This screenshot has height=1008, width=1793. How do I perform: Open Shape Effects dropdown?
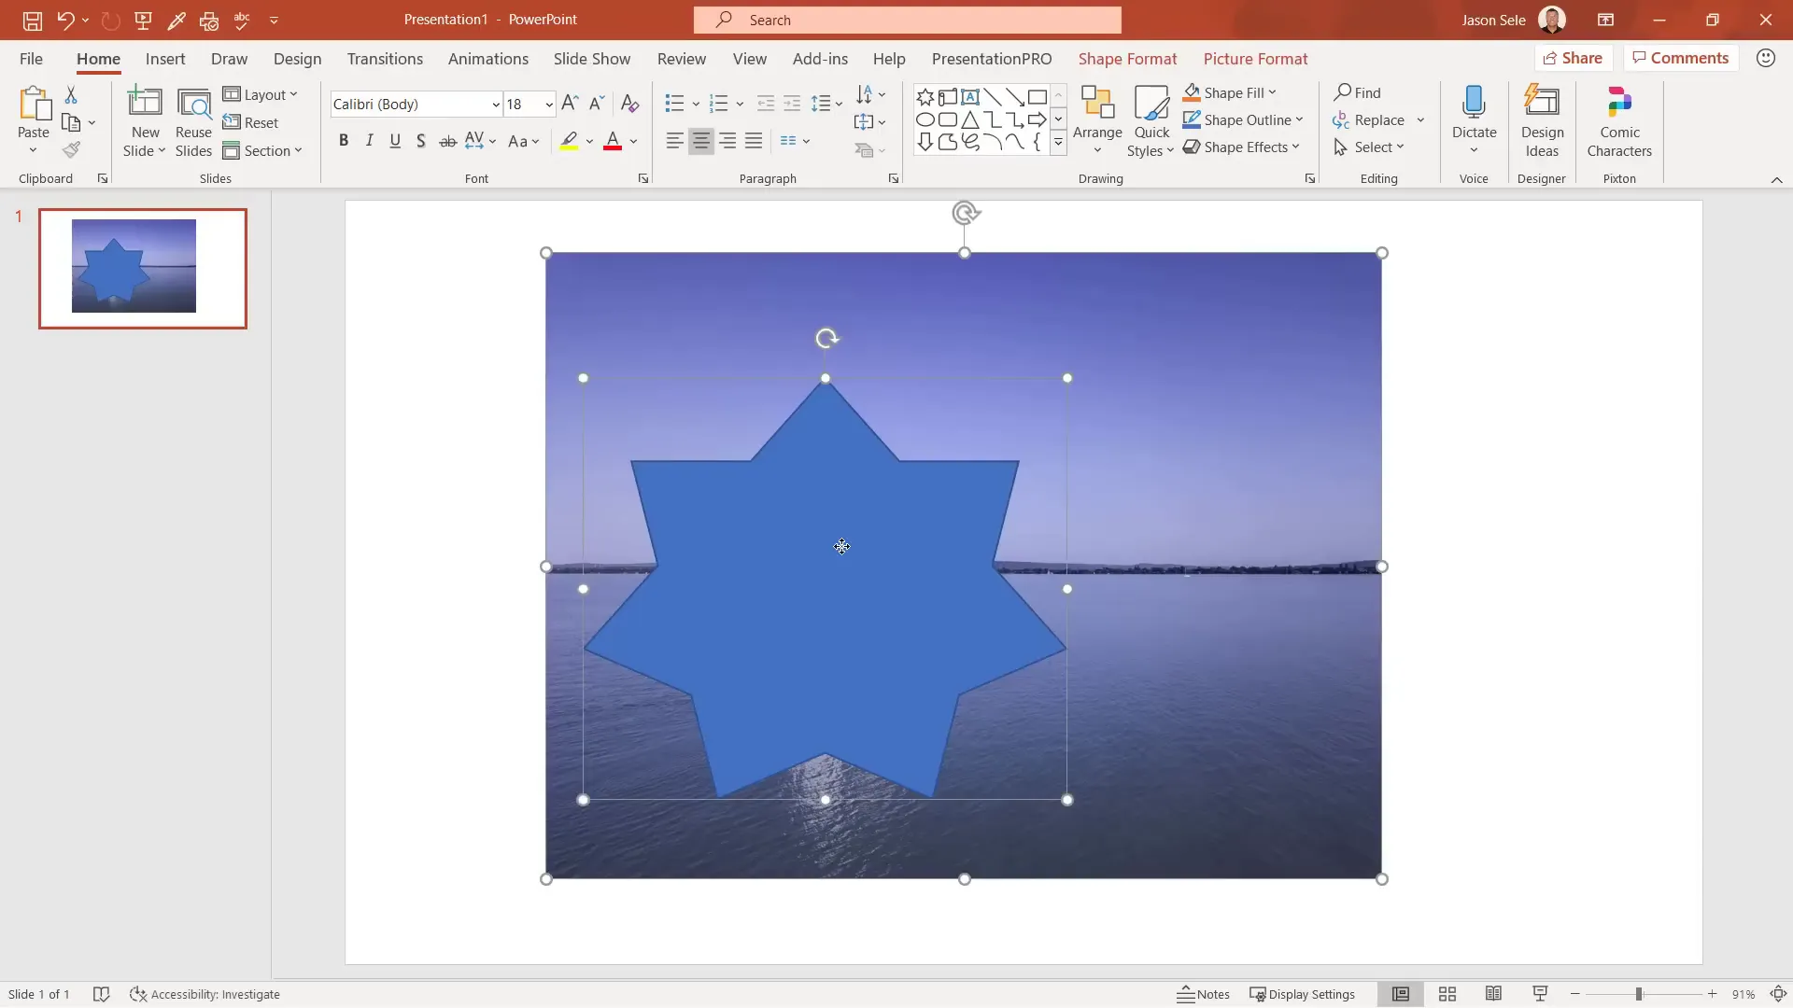1241,147
